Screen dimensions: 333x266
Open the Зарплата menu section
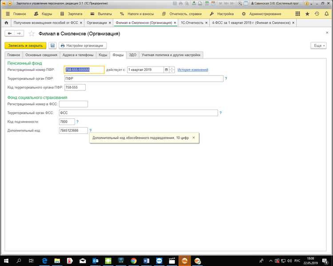click(71, 14)
